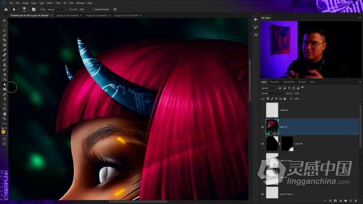This screenshot has width=363, height=204.
Task: Click the Play actions panel icon
Action: click(x=255, y=19)
